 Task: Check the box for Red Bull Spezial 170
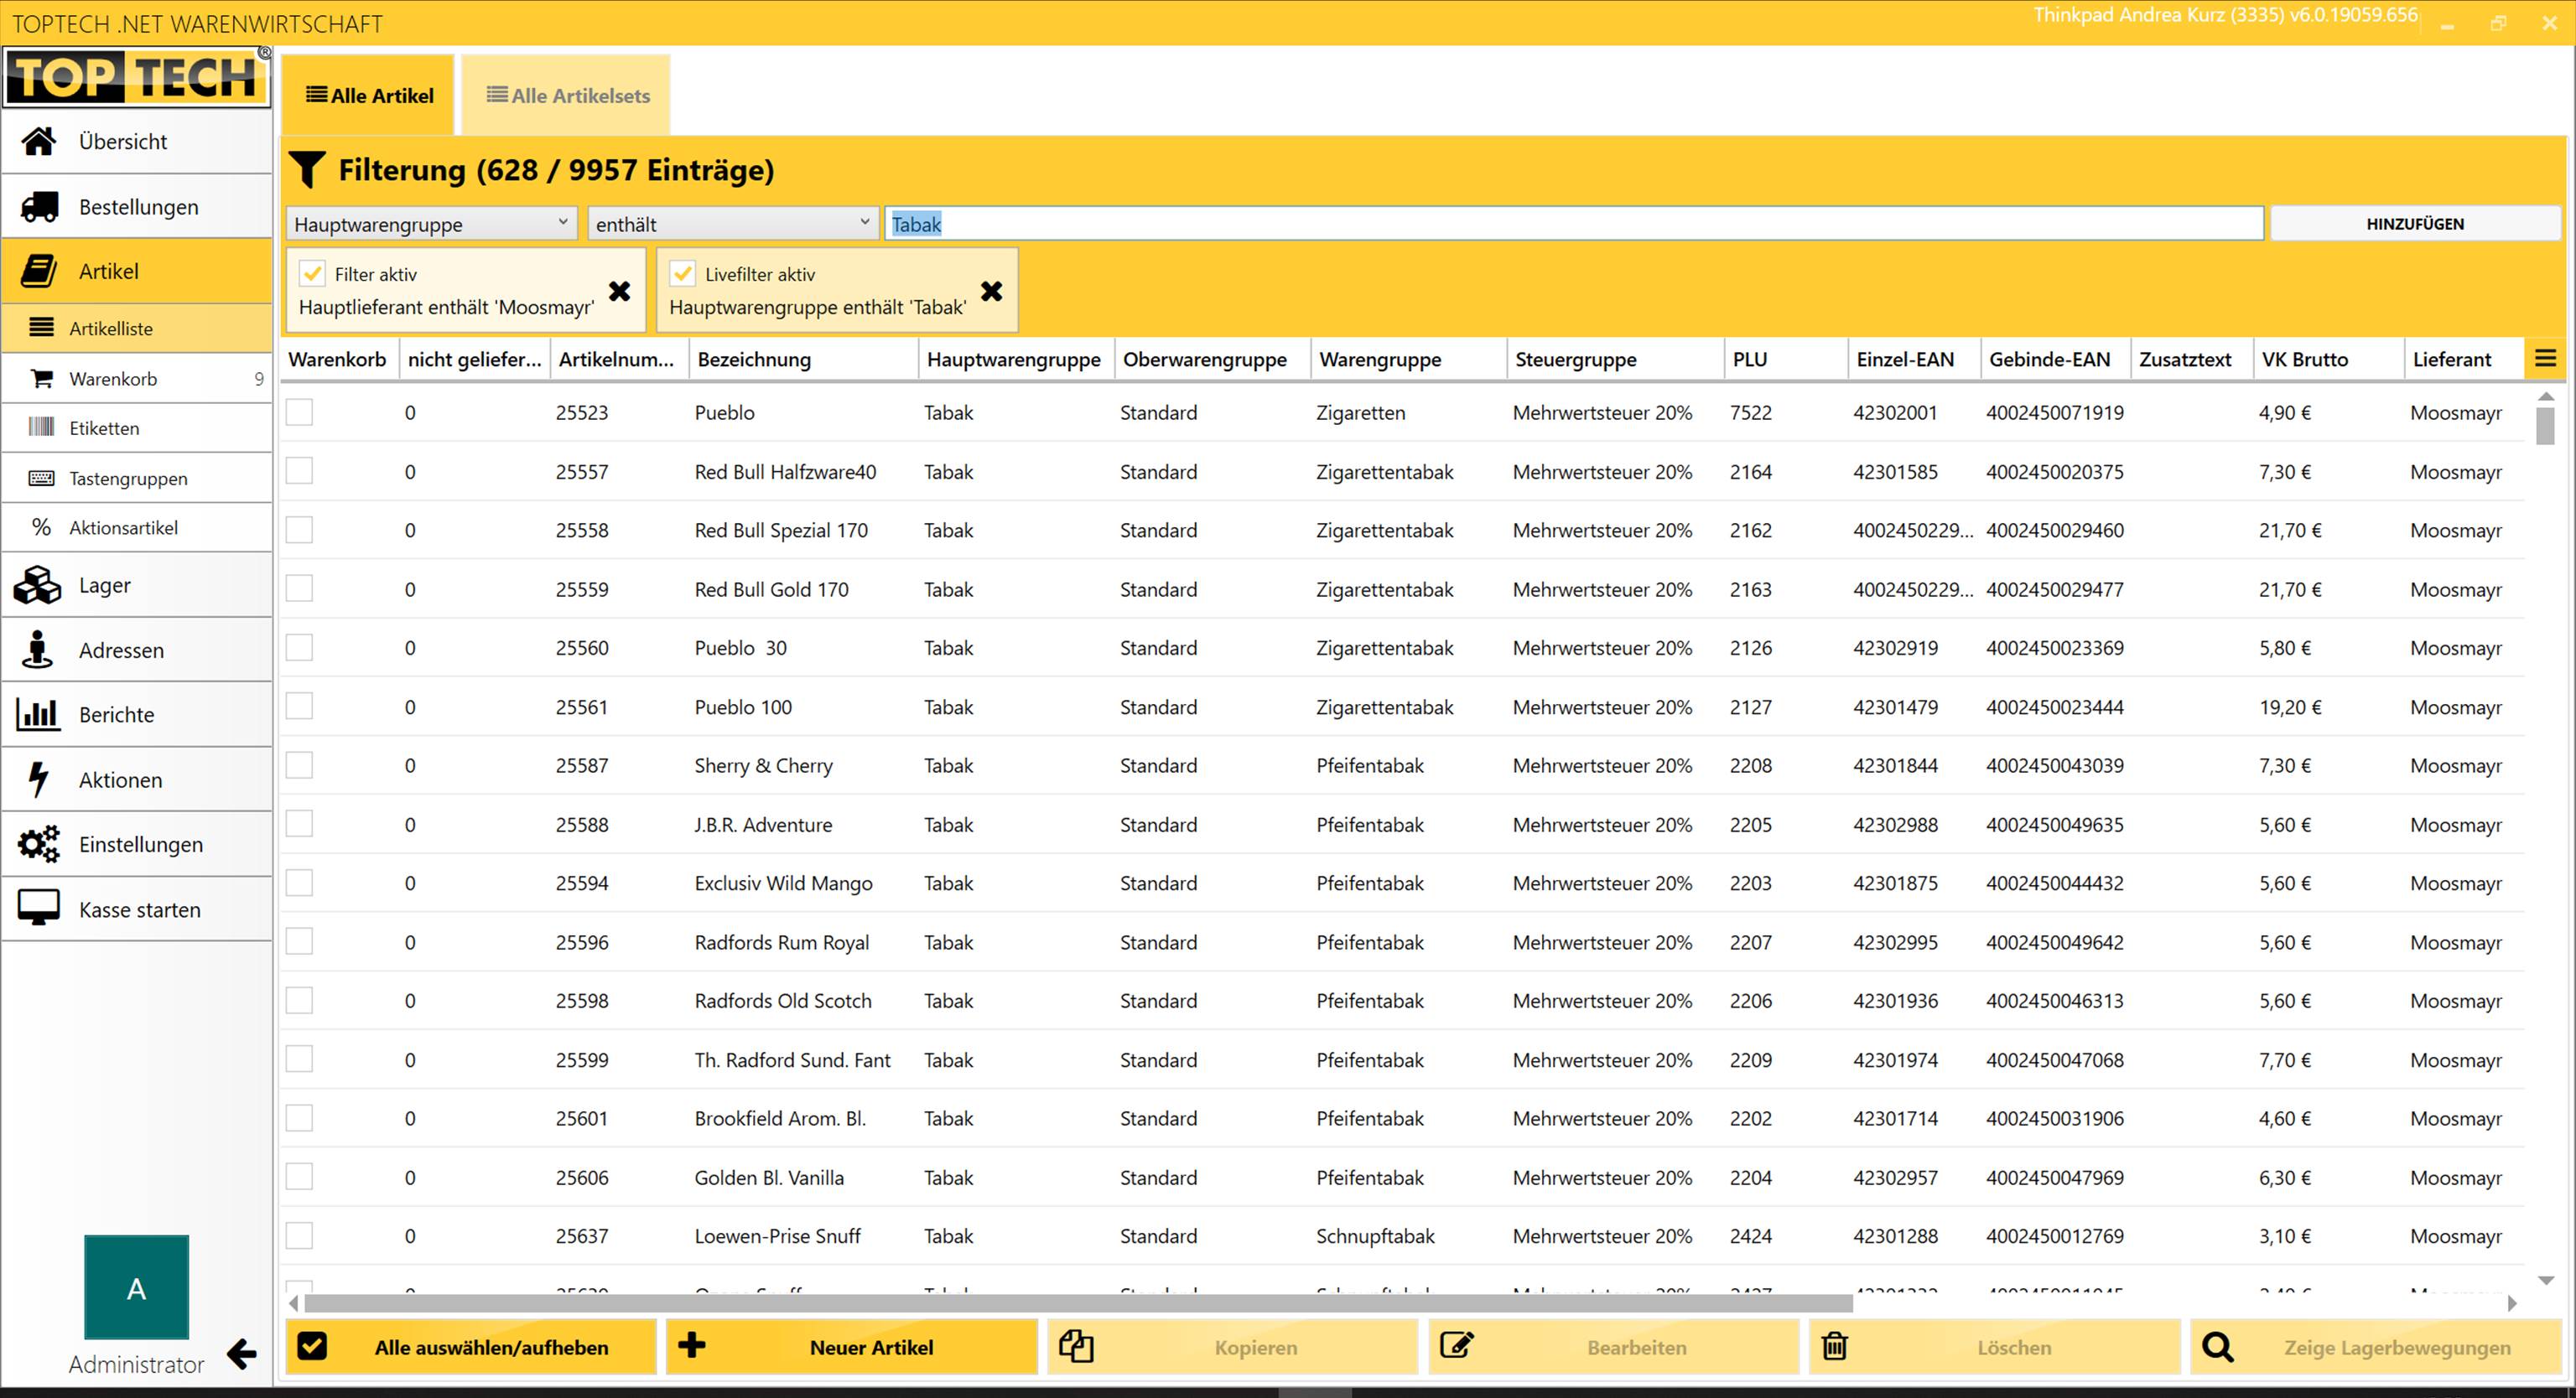click(299, 530)
